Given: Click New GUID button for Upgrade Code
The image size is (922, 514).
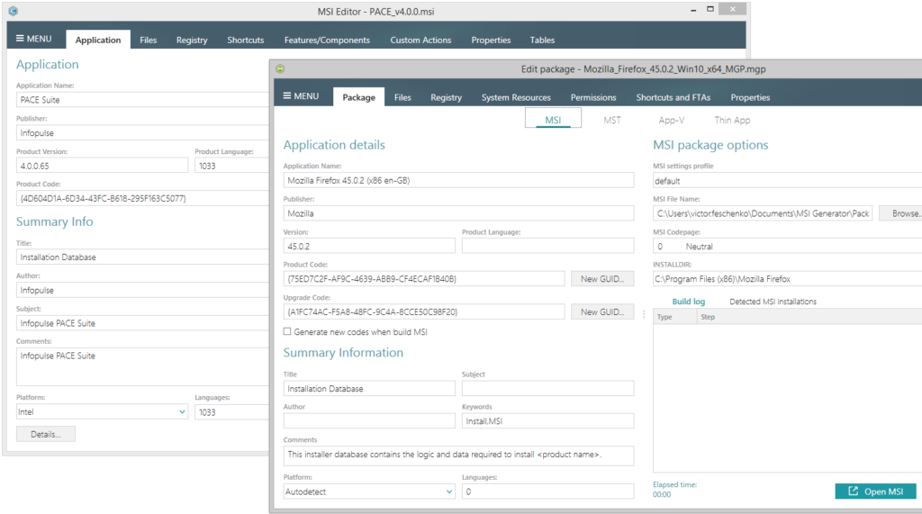Looking at the screenshot, I should point(602,311).
